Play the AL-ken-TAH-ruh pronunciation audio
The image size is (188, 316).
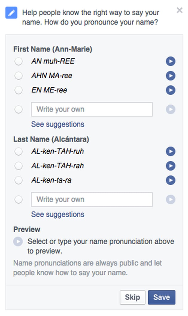click(x=171, y=151)
